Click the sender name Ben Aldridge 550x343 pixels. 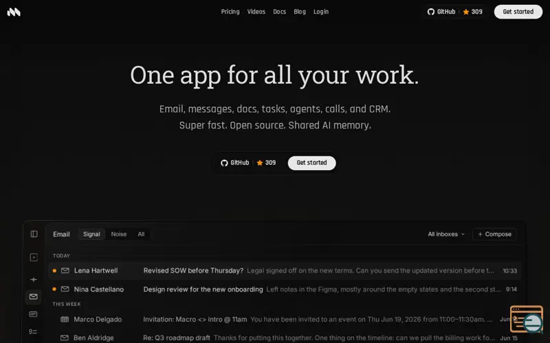tap(93, 338)
